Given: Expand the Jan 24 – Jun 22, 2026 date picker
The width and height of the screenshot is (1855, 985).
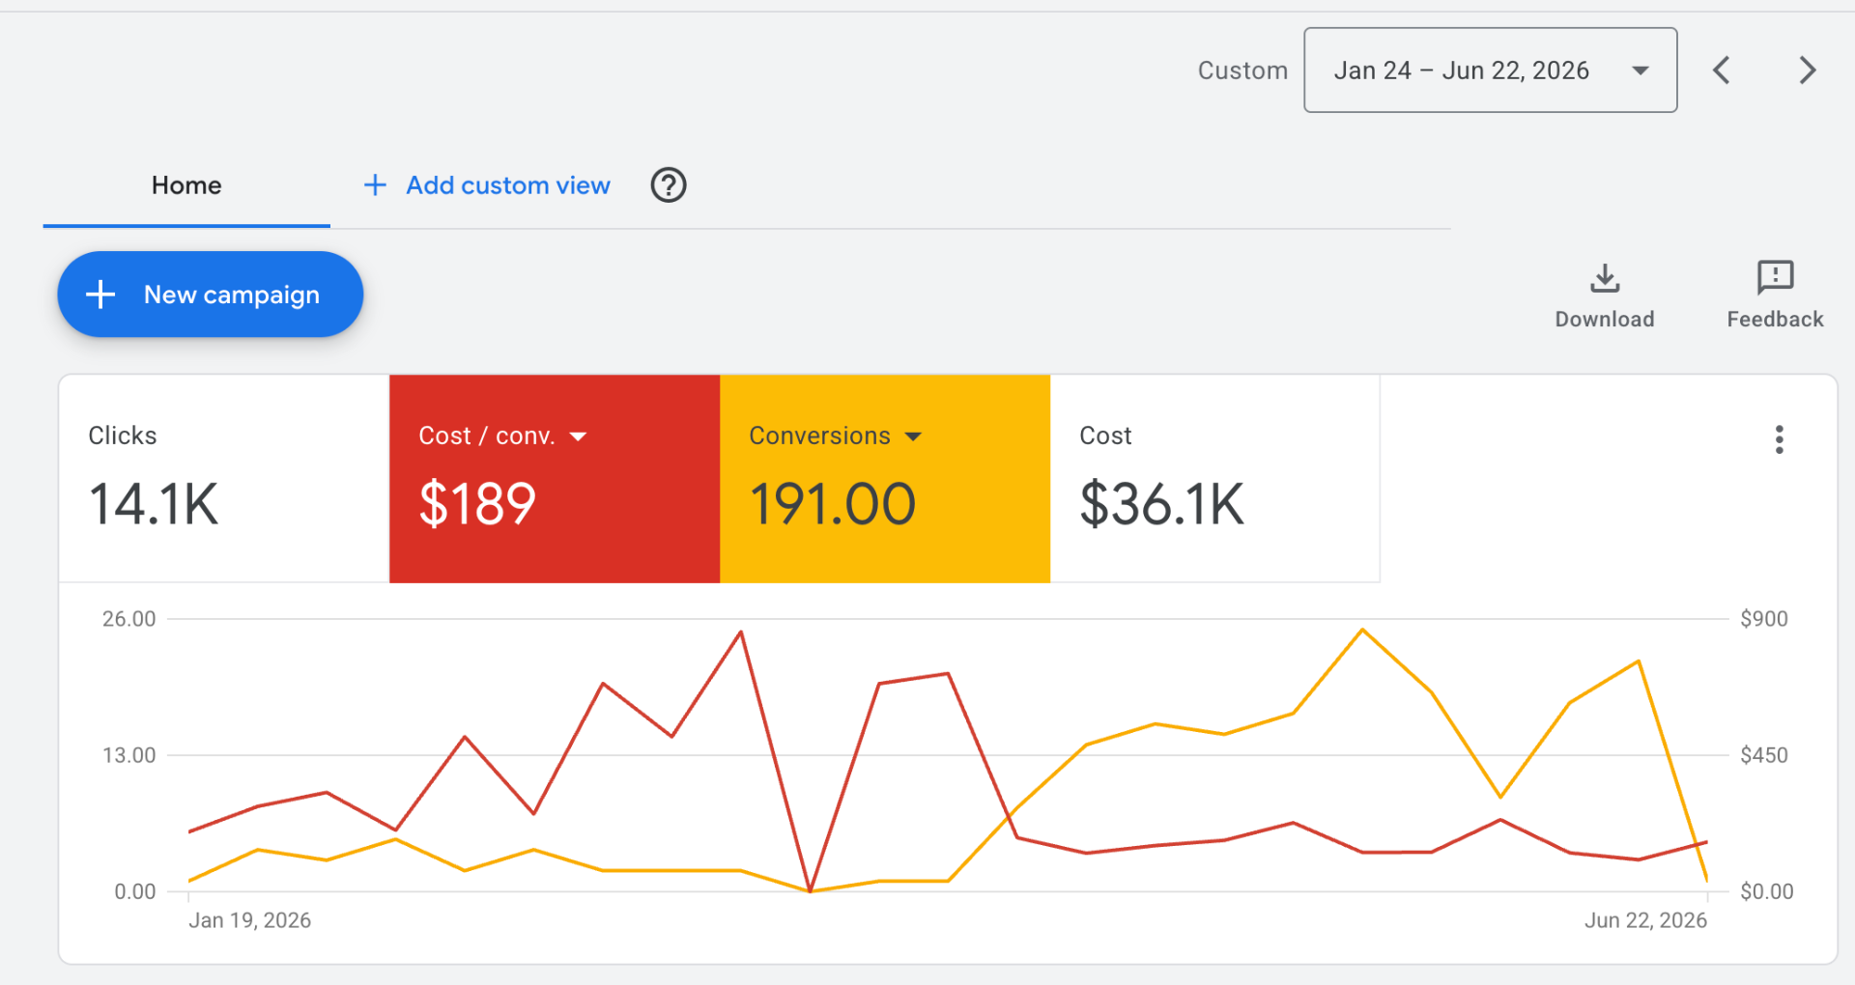Looking at the screenshot, I should pyautogui.click(x=1490, y=70).
